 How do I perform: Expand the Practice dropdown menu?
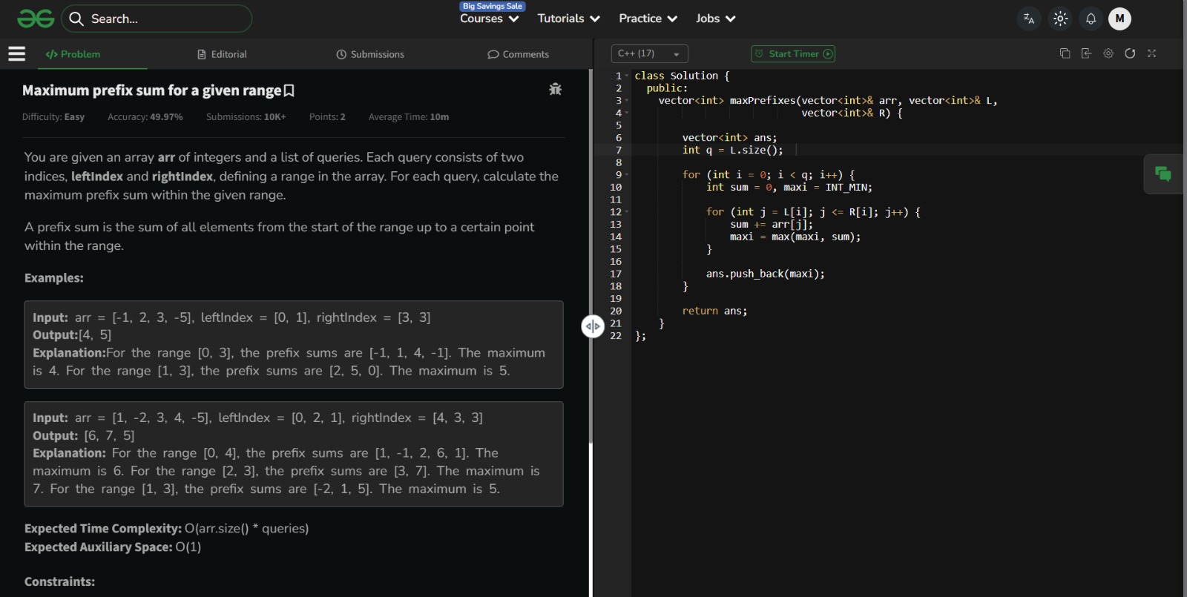[648, 19]
